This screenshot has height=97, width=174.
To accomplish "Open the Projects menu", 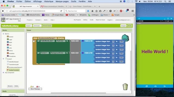I will point(30,20).
